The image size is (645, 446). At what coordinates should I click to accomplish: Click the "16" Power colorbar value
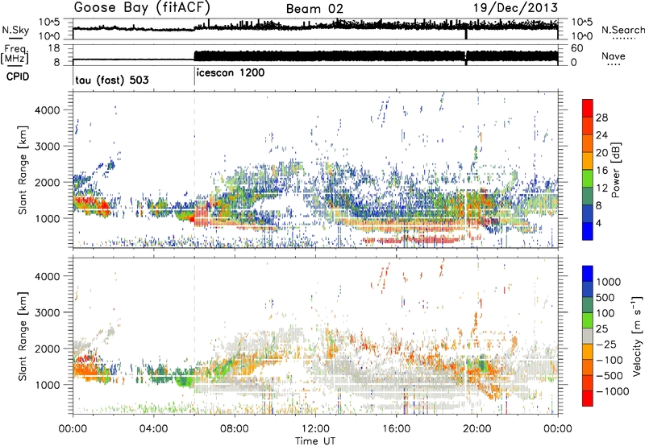(601, 170)
